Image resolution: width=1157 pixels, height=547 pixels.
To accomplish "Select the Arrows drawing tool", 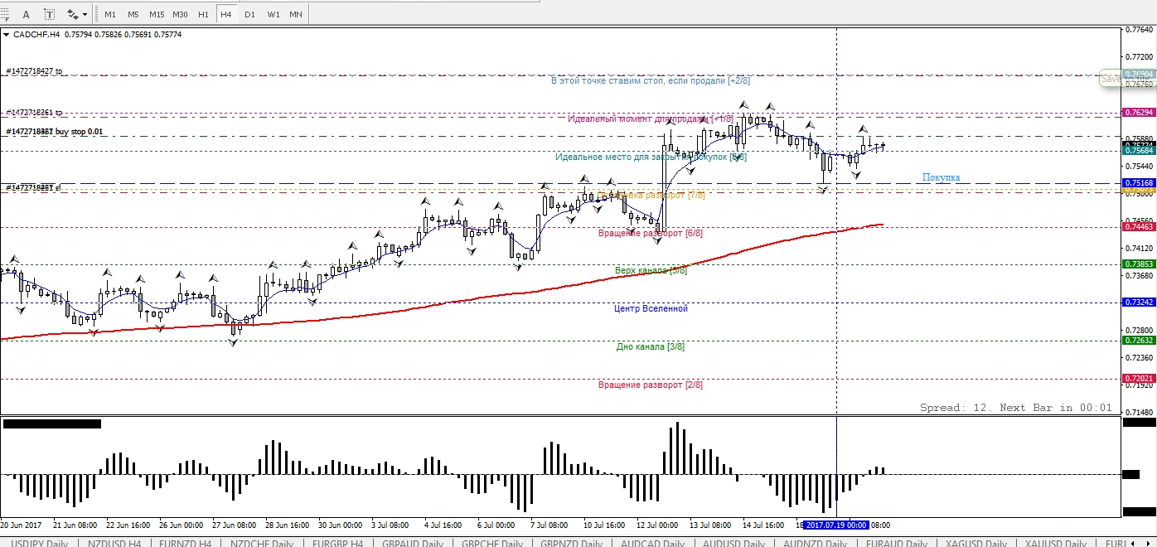I will pyautogui.click(x=72, y=14).
